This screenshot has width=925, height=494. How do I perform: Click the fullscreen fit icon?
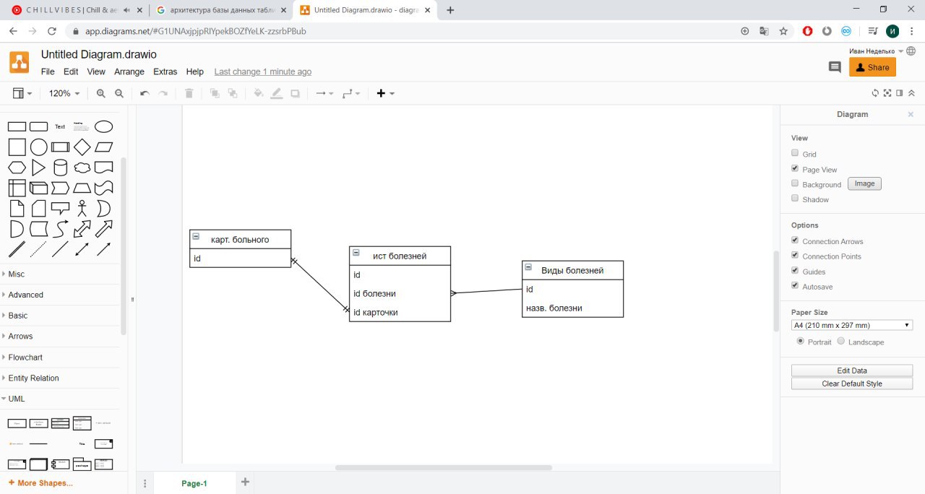(887, 93)
